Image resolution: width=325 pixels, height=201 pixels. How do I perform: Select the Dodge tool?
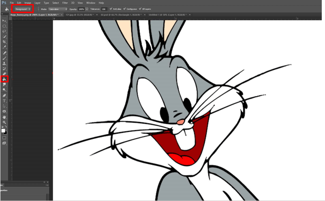tap(4, 90)
